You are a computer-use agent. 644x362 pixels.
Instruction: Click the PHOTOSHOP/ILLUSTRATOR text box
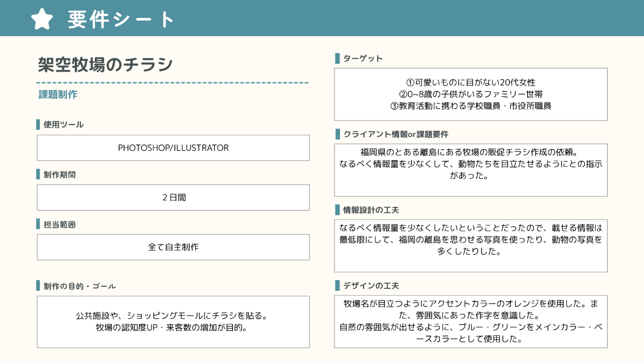point(173,148)
